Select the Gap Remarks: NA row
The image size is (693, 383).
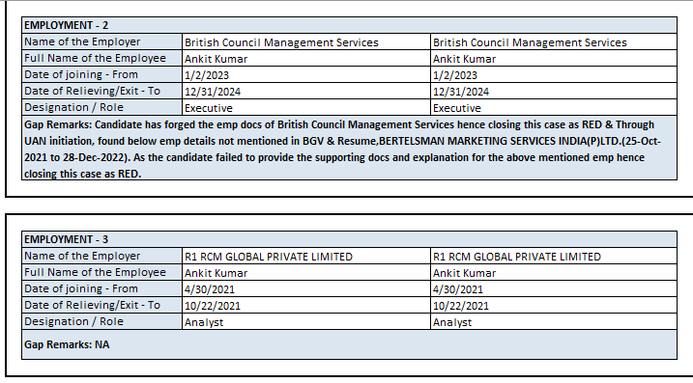[349, 344]
